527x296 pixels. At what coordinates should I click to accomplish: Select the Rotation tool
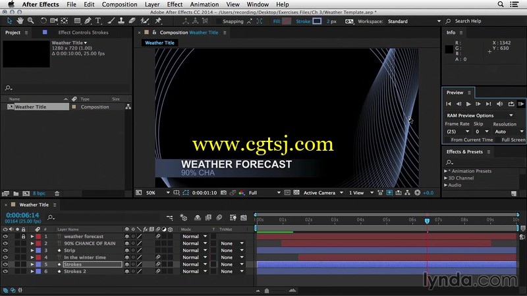click(43, 21)
